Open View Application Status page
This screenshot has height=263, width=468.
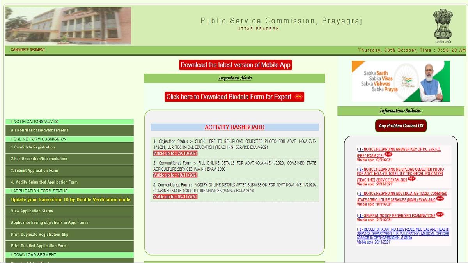point(32,211)
